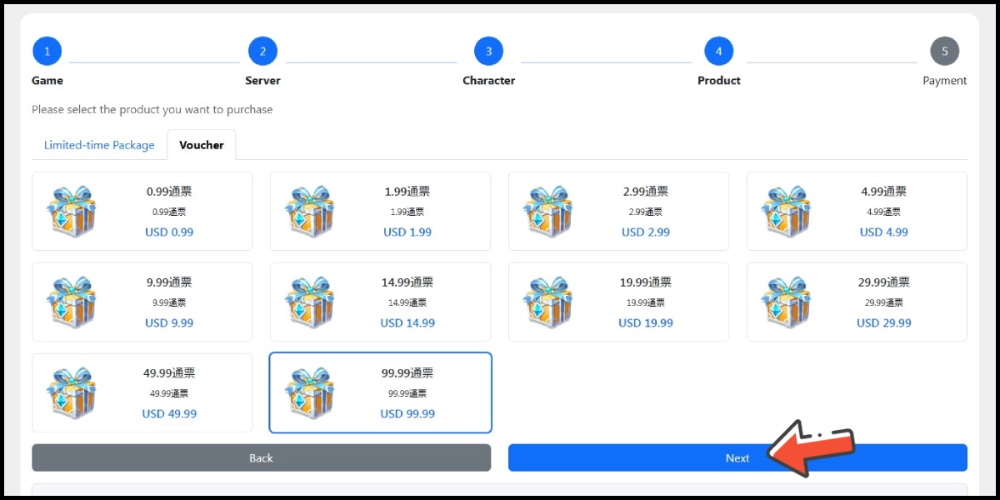Click the 9.99通票 product title
Screen dimensions: 1000x500
169,282
